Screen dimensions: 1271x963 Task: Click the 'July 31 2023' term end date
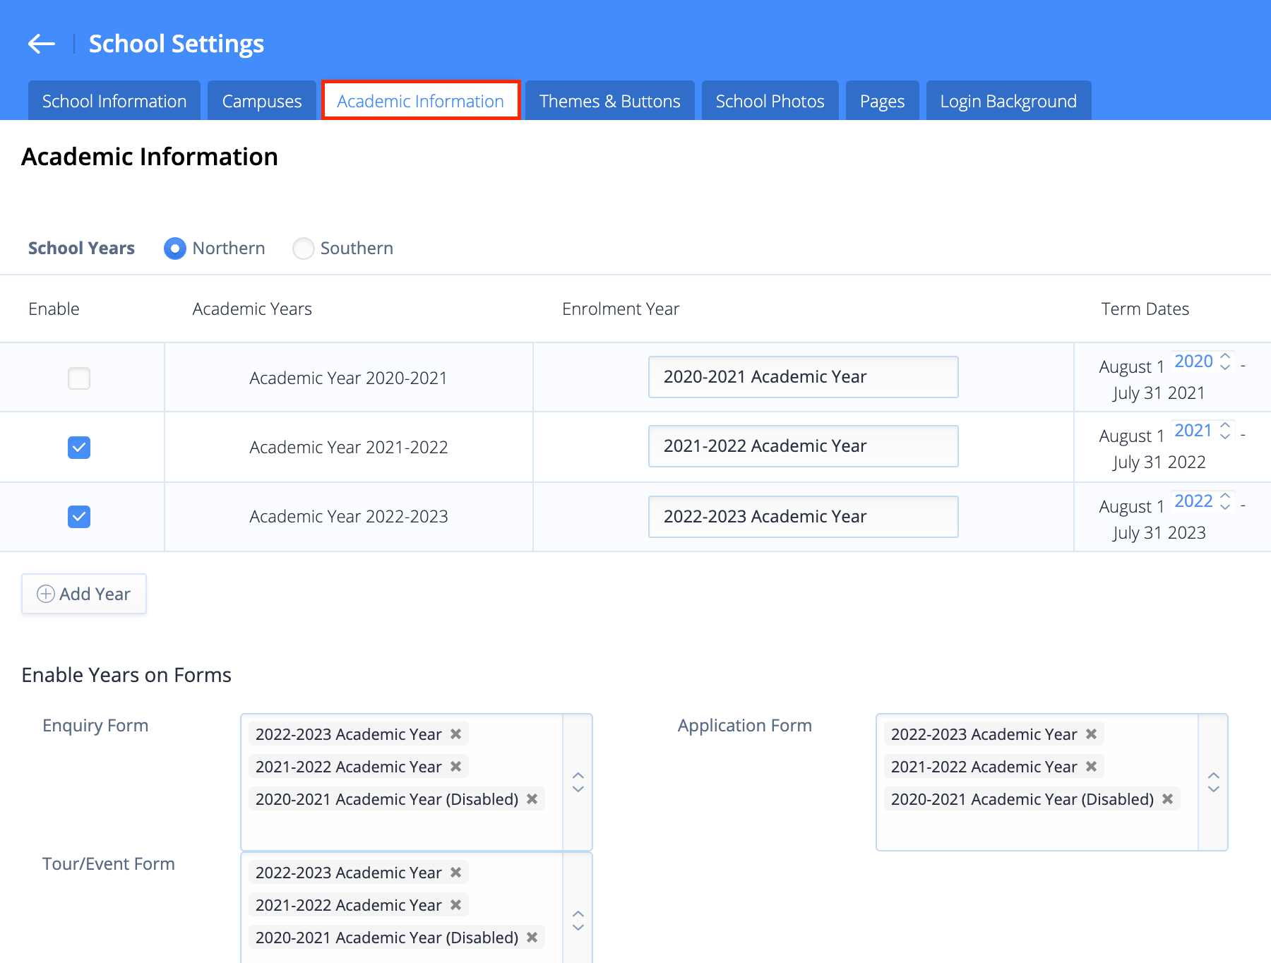(1159, 533)
